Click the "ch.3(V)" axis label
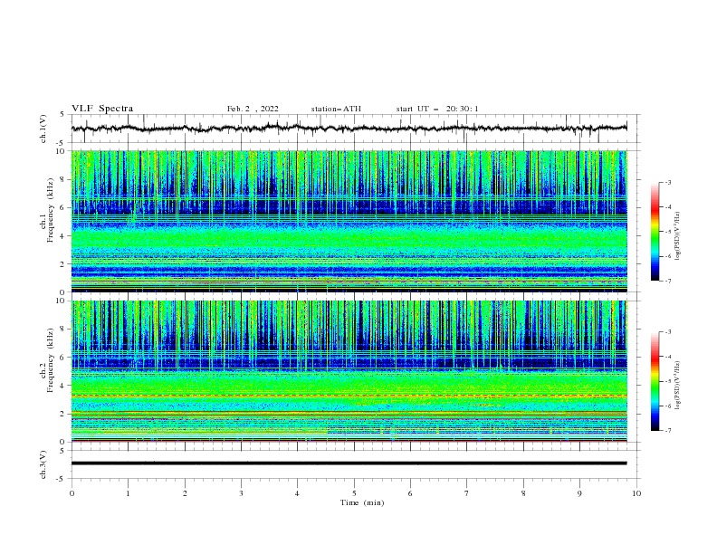This screenshot has height=554, width=717. coord(43,464)
